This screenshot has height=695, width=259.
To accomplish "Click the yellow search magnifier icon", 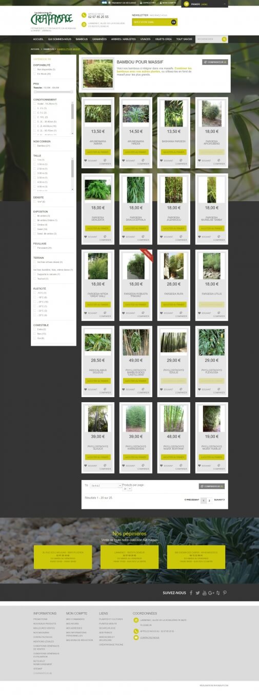I will 225,39.
